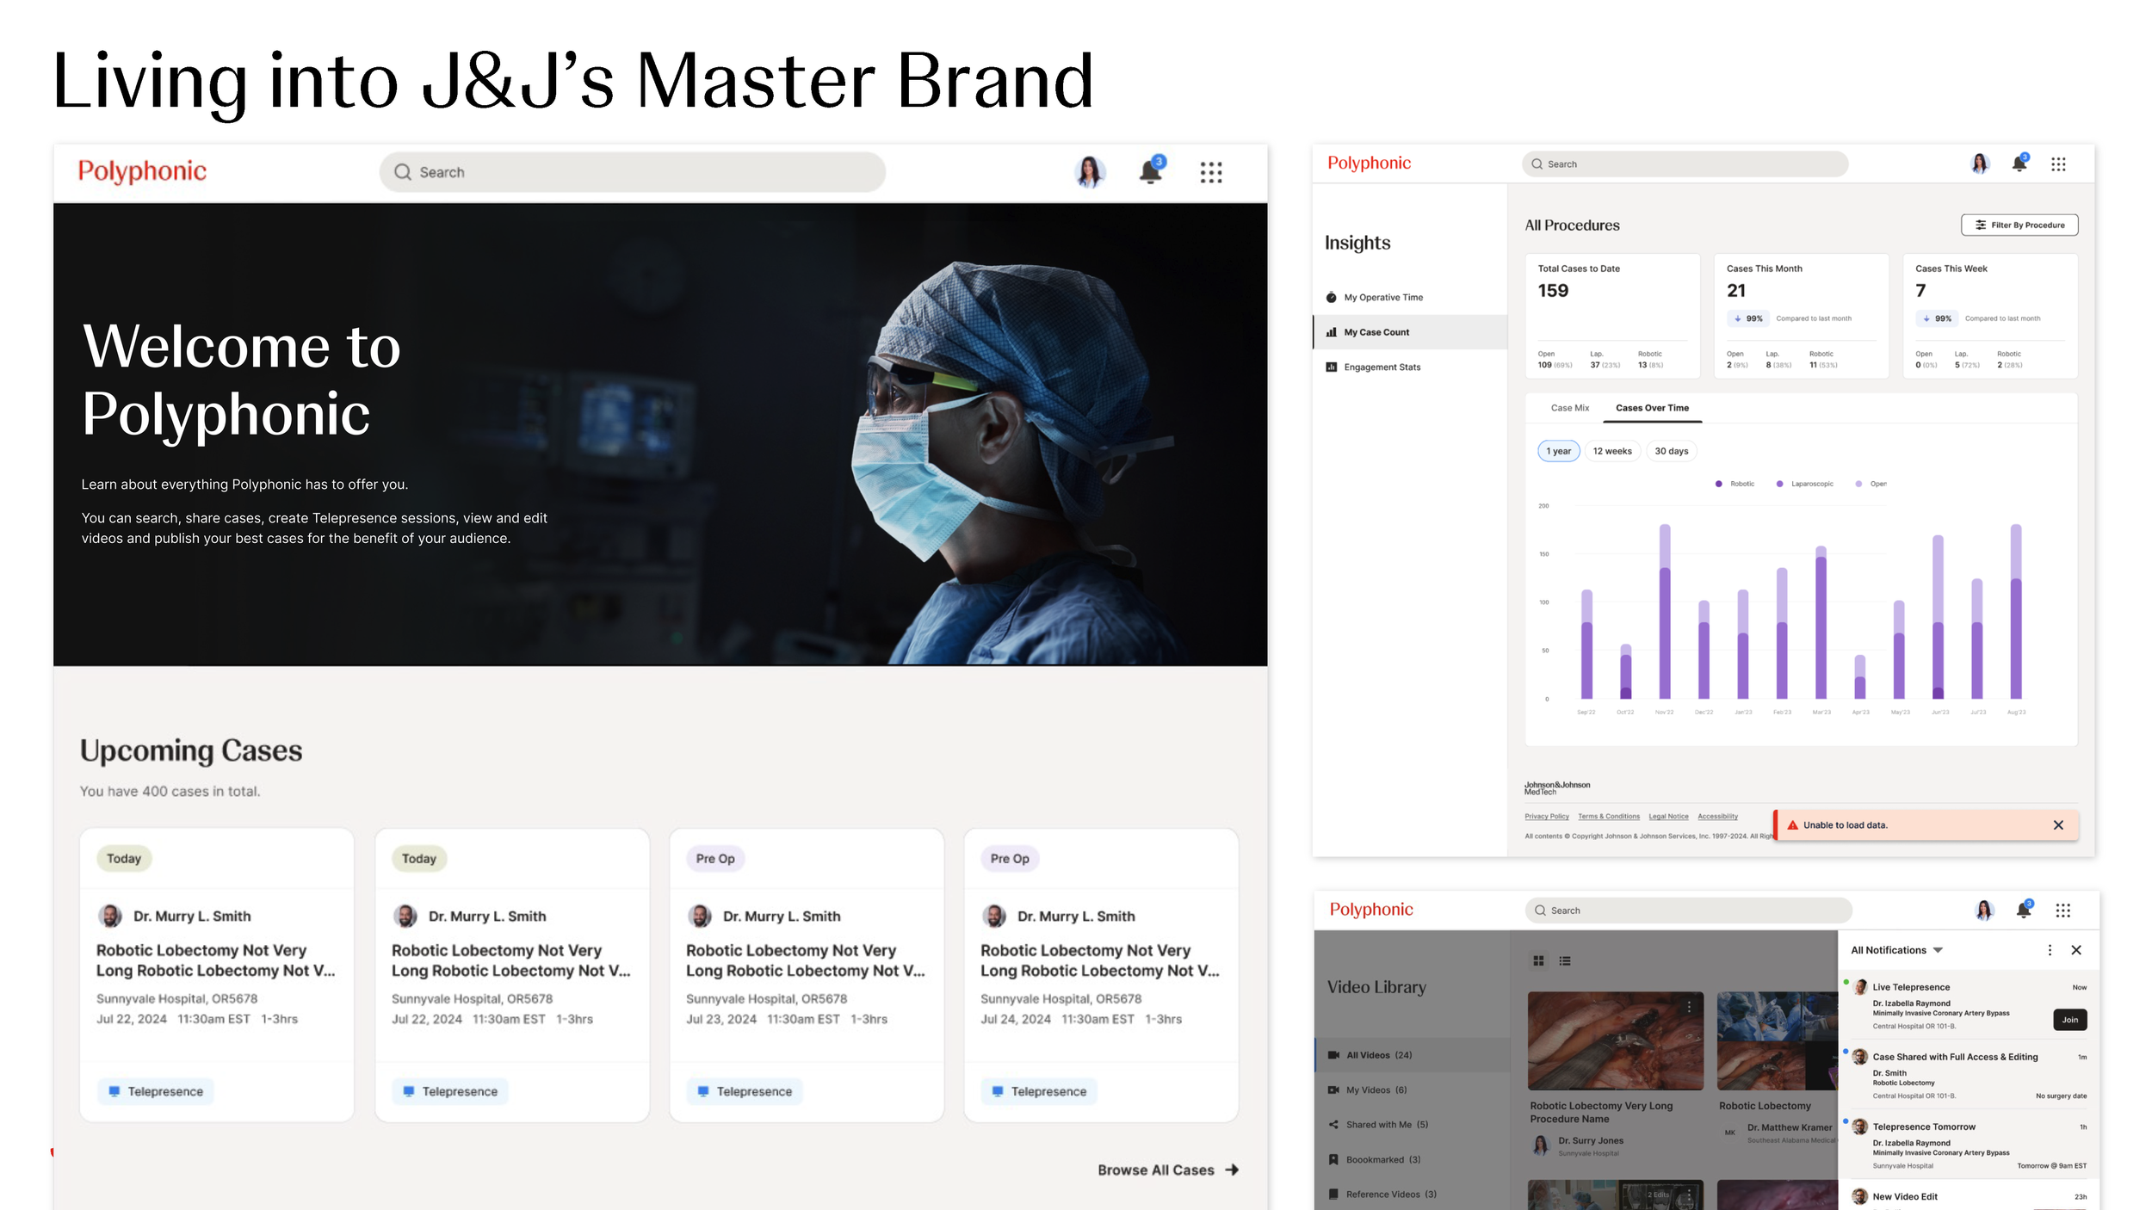This screenshot has height=1210, width=2152.
Task: Dismiss the 'Unable to load data' alert
Action: pyautogui.click(x=2058, y=824)
